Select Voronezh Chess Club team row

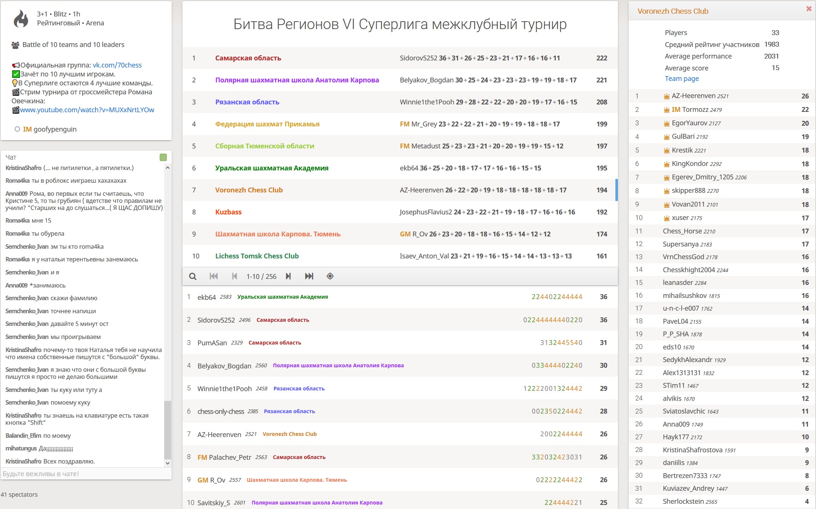coord(400,190)
